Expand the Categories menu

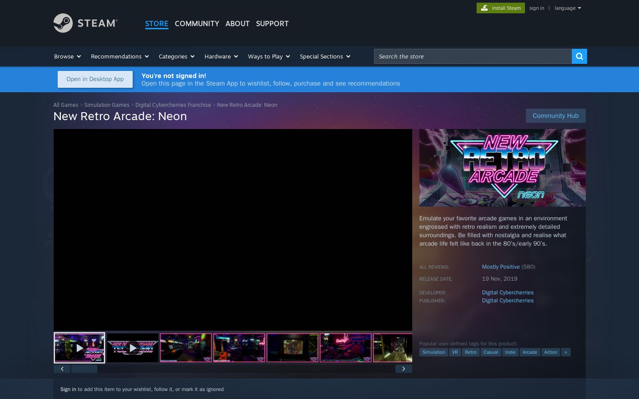177,56
